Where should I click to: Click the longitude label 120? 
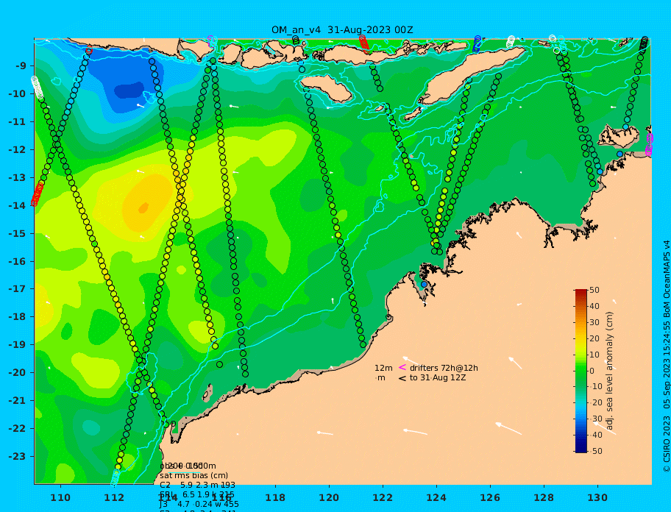pyautogui.click(x=329, y=497)
